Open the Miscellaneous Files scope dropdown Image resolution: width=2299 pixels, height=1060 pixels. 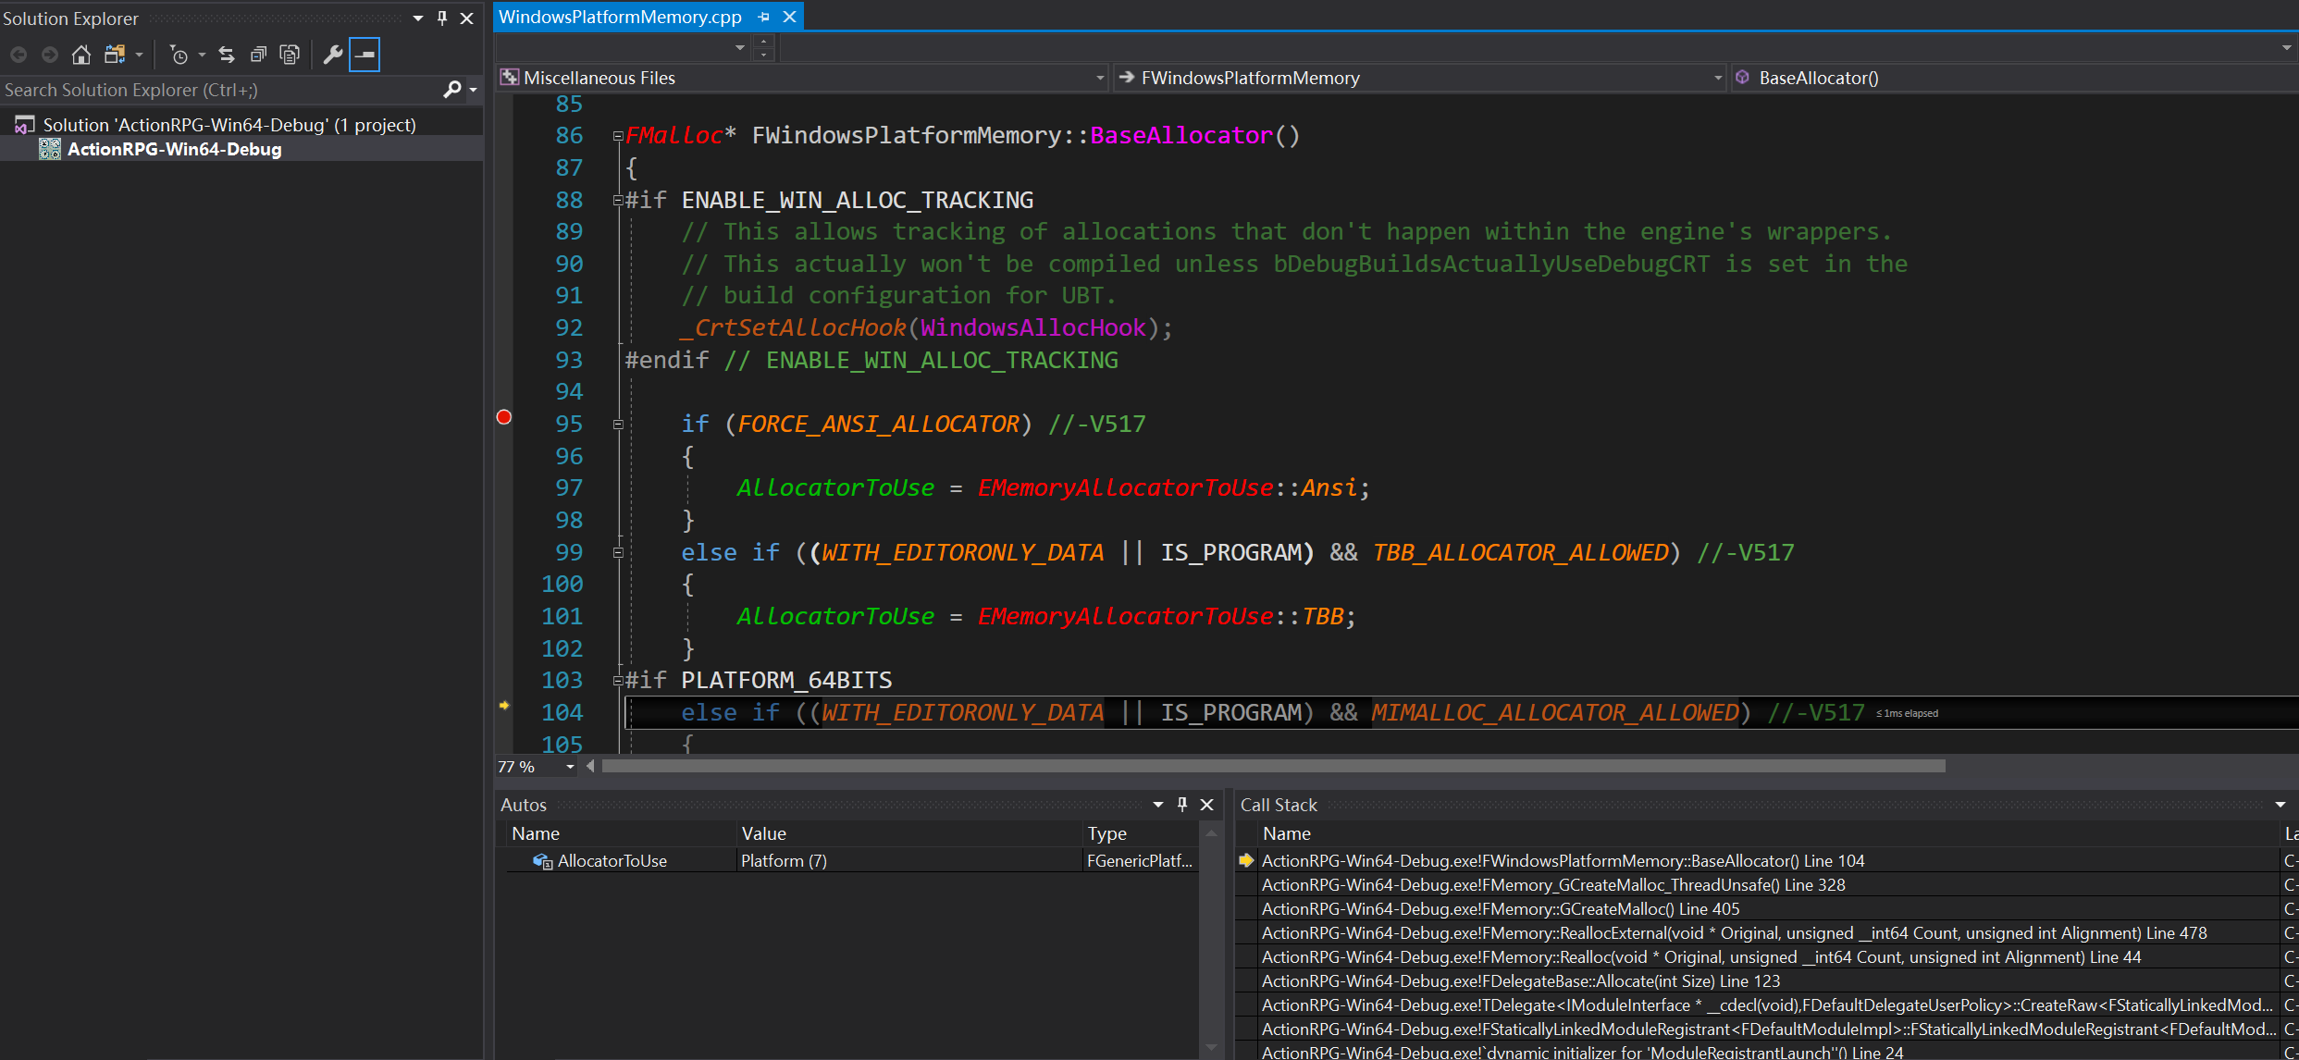pyautogui.click(x=1100, y=78)
